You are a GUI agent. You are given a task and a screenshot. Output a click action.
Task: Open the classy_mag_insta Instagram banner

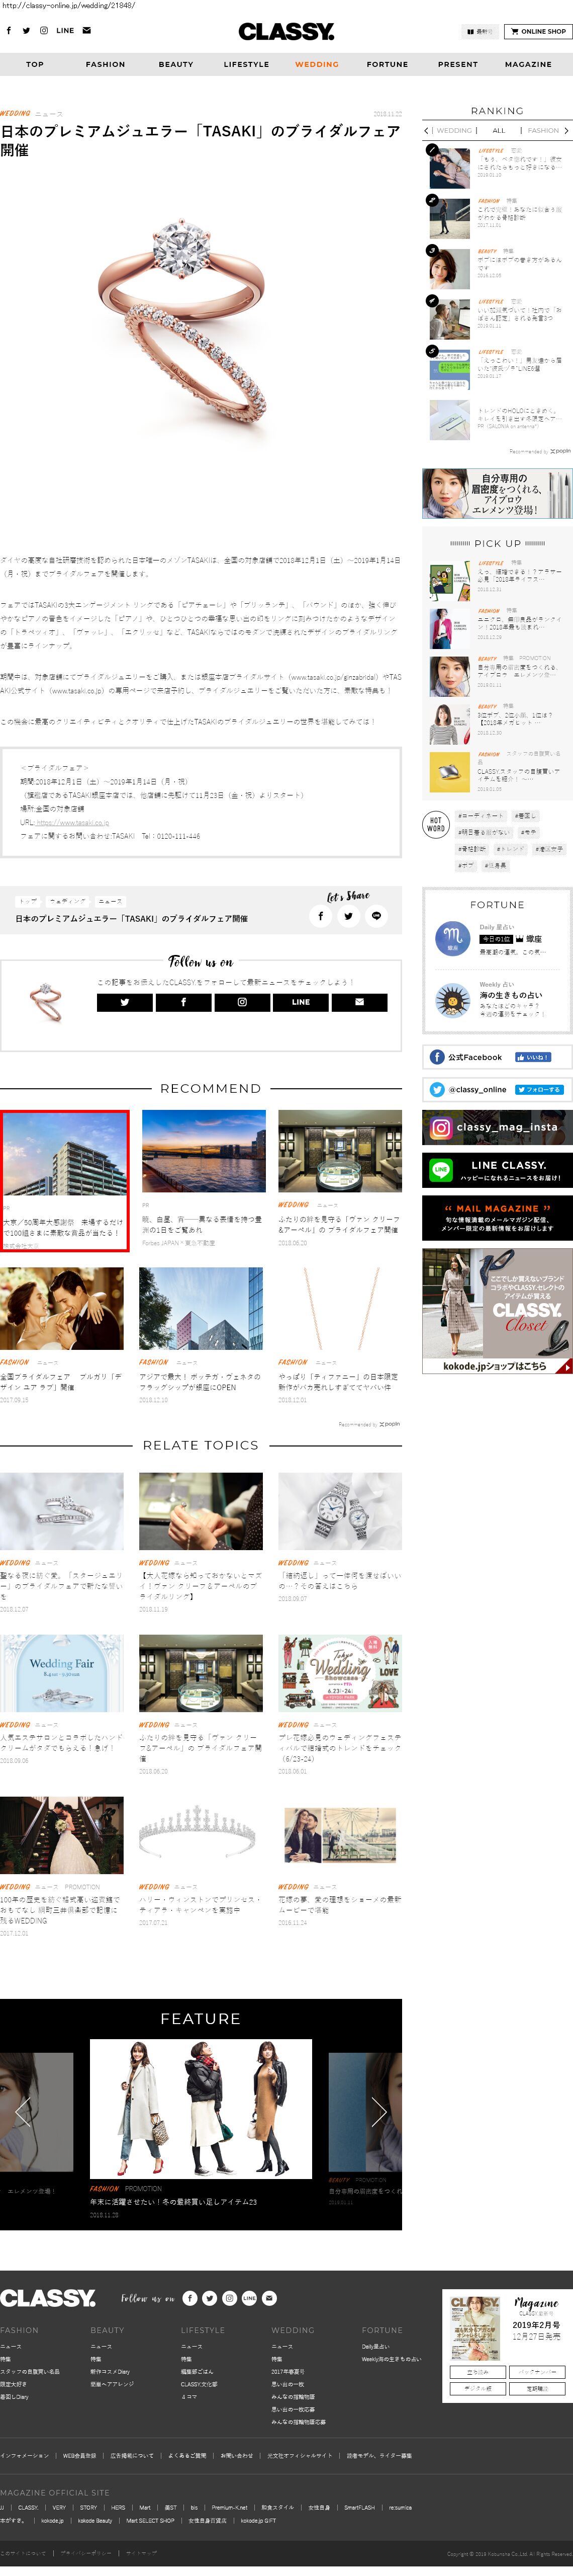coord(497,1128)
